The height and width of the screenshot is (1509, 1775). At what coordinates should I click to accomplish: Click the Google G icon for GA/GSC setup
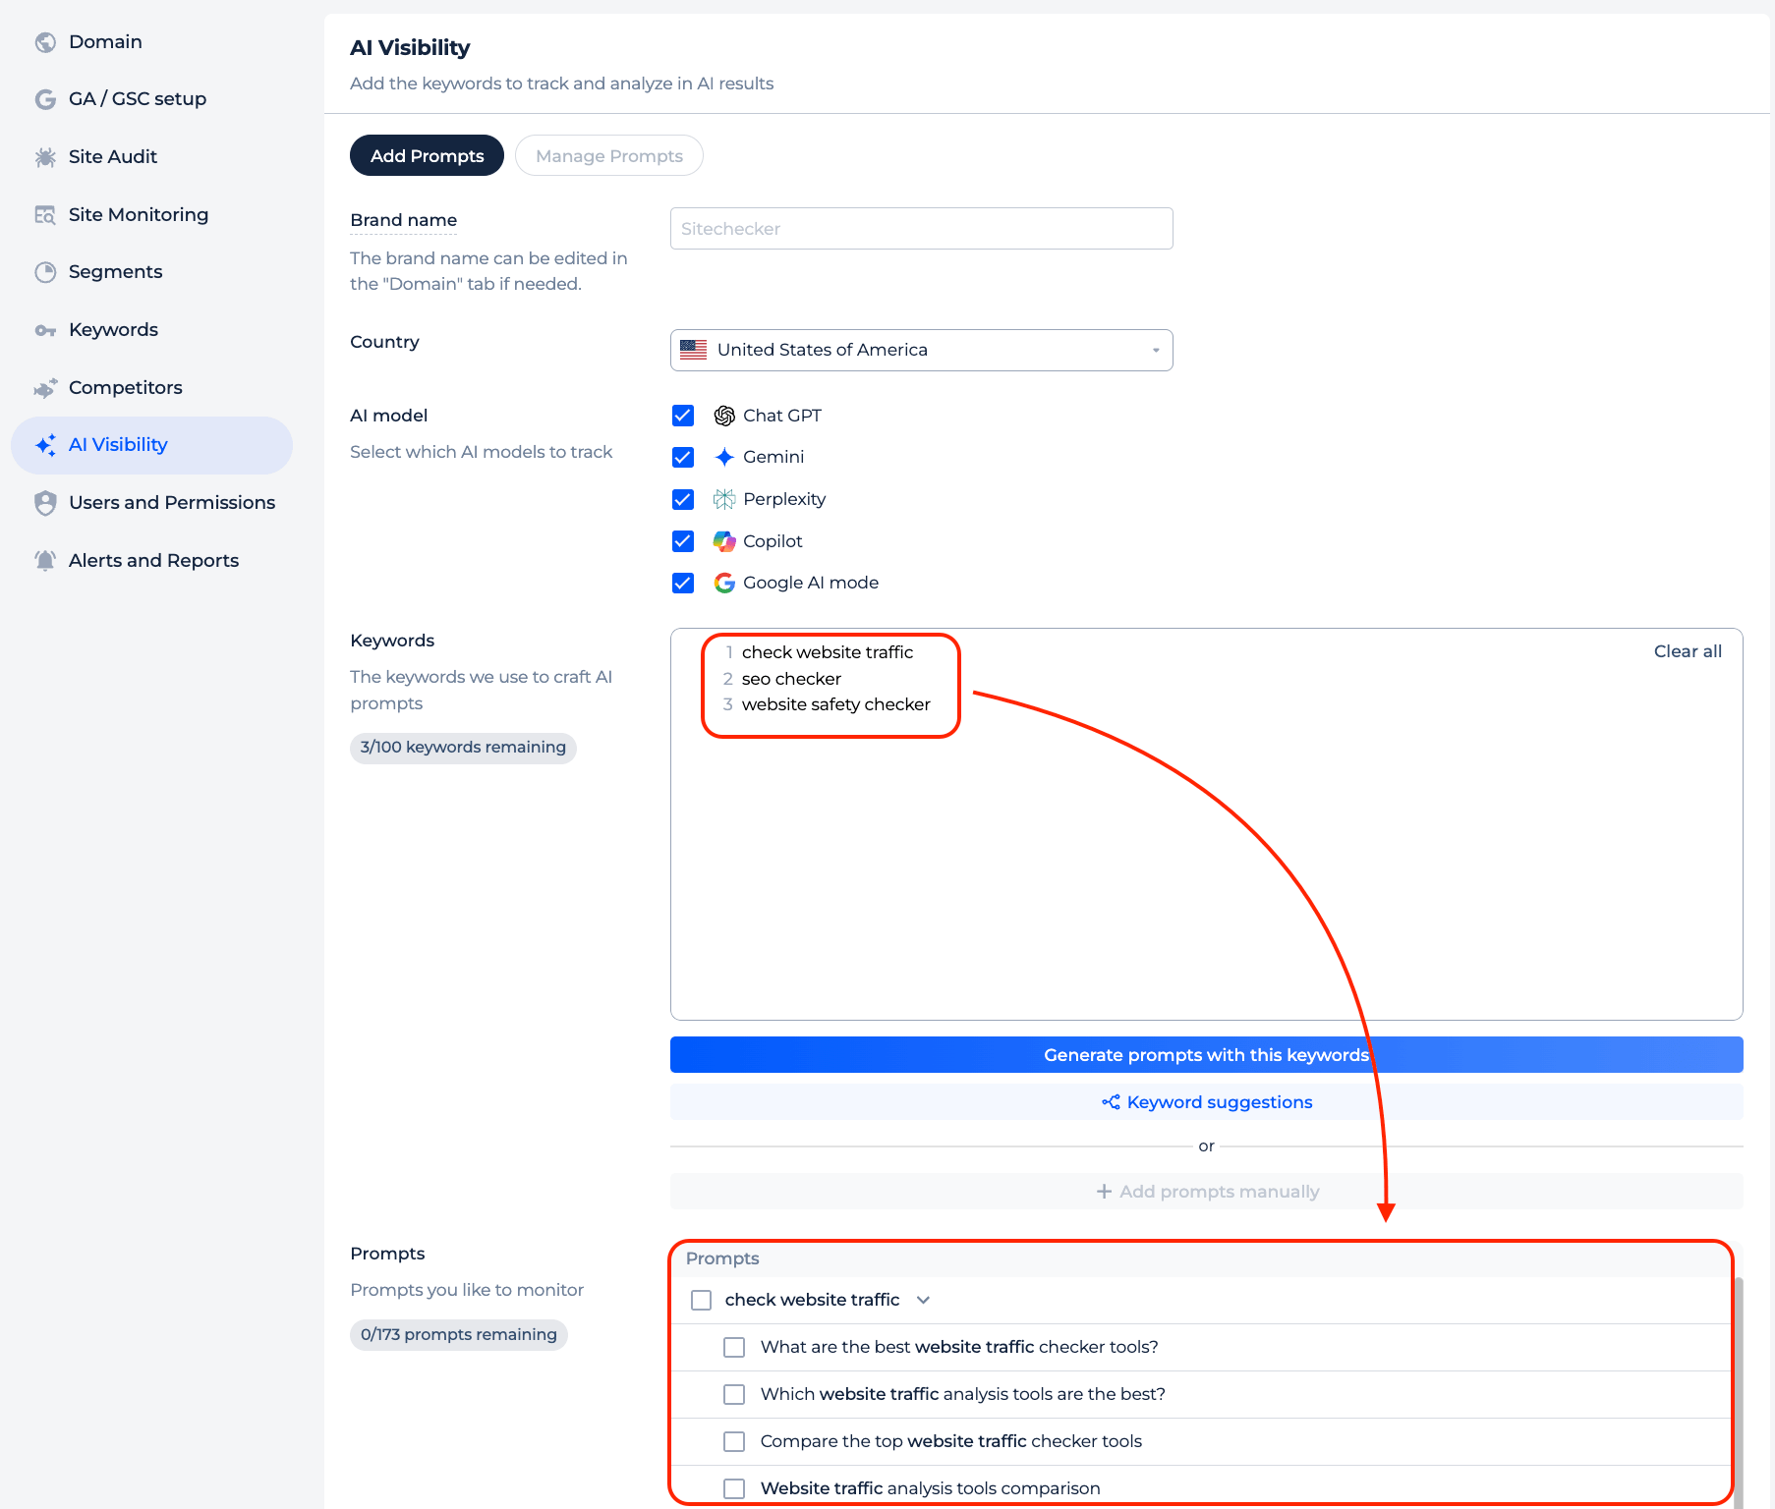pos(45,99)
